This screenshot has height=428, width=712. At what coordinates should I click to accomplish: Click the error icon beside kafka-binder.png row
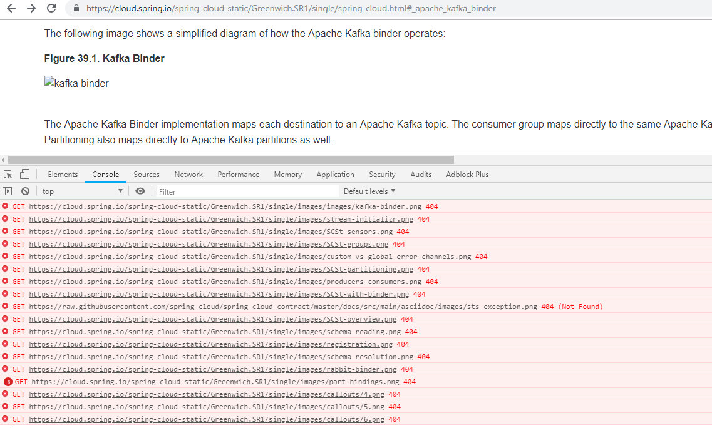click(x=5, y=206)
